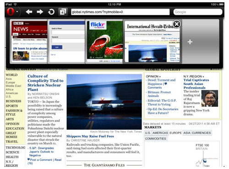This screenshot has width=229, height=169.
Task: Select the CURRENCIES markets tab
Action: pyautogui.click(x=201, y=133)
